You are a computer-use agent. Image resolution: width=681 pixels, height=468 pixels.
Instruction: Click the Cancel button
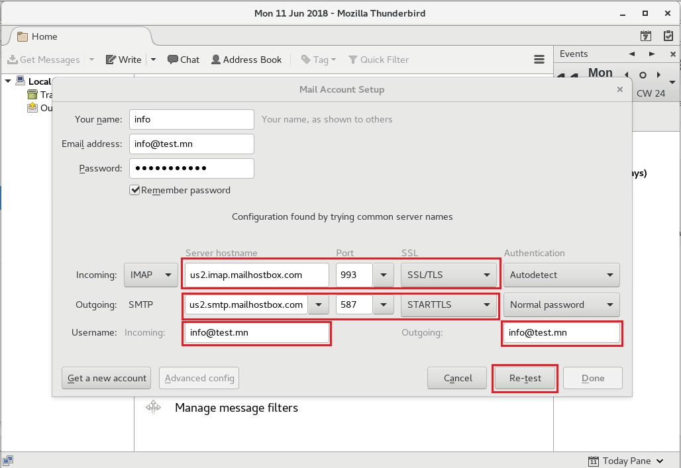pyautogui.click(x=457, y=378)
